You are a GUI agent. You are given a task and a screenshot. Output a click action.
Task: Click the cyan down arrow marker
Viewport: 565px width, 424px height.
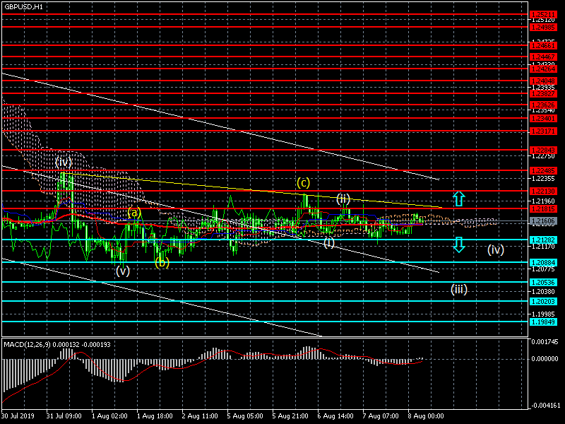(x=458, y=245)
